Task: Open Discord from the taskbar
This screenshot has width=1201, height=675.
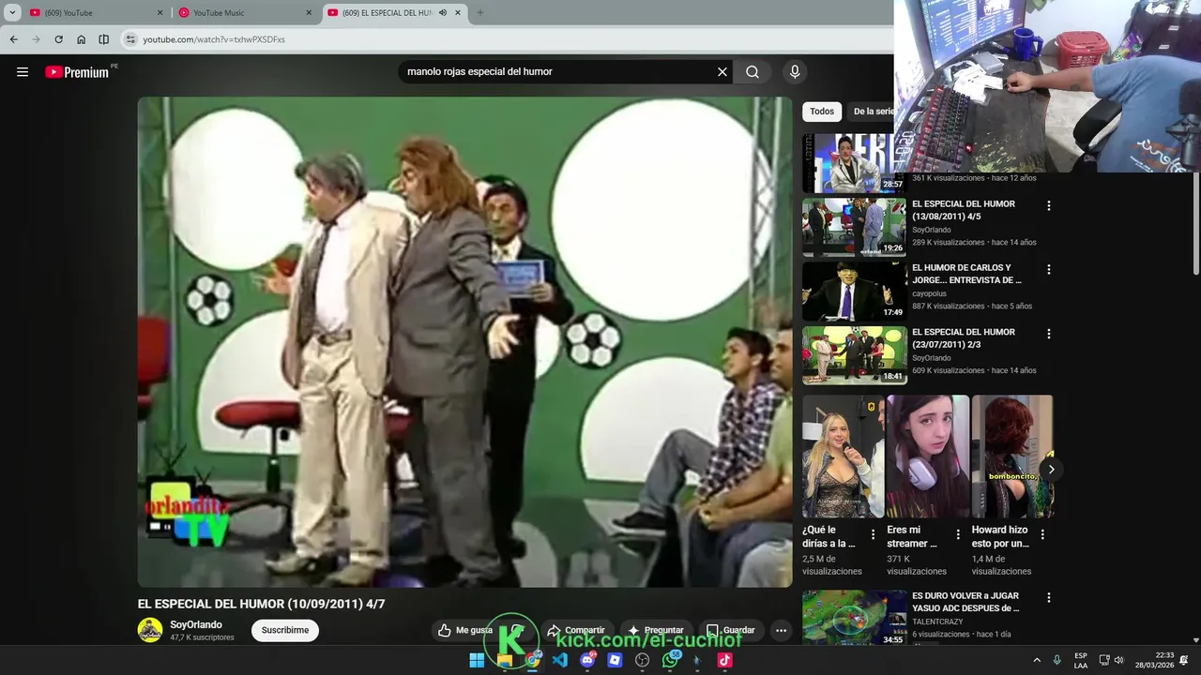Action: coord(587,660)
